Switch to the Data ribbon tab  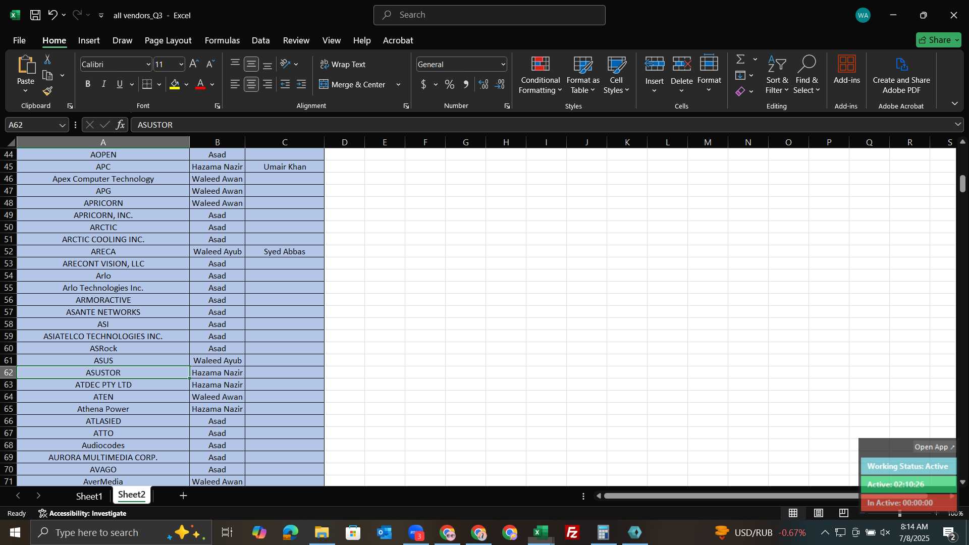point(260,40)
